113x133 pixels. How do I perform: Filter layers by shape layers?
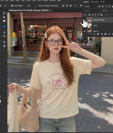coord(109,7)
